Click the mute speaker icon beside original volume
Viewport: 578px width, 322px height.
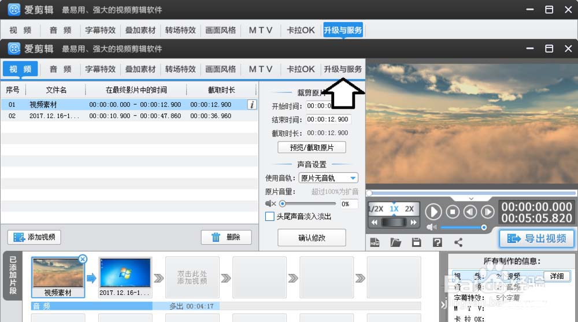pos(270,203)
